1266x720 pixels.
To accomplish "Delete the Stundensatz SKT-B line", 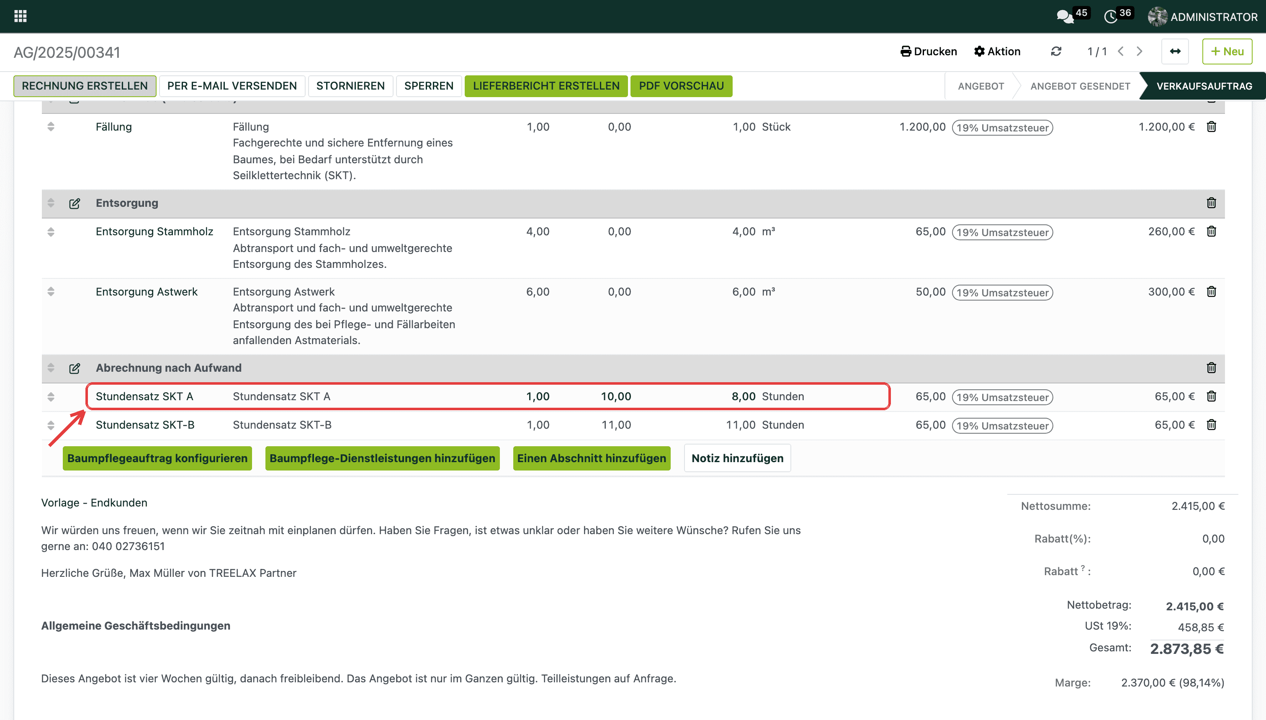I will tap(1211, 425).
